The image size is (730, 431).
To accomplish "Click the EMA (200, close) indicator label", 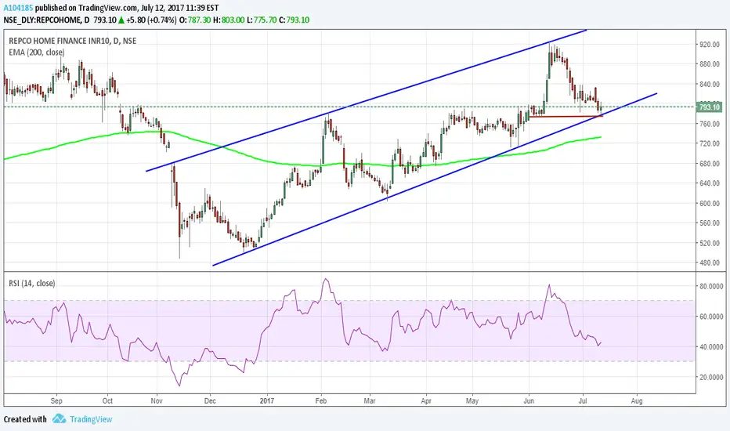I will point(37,53).
